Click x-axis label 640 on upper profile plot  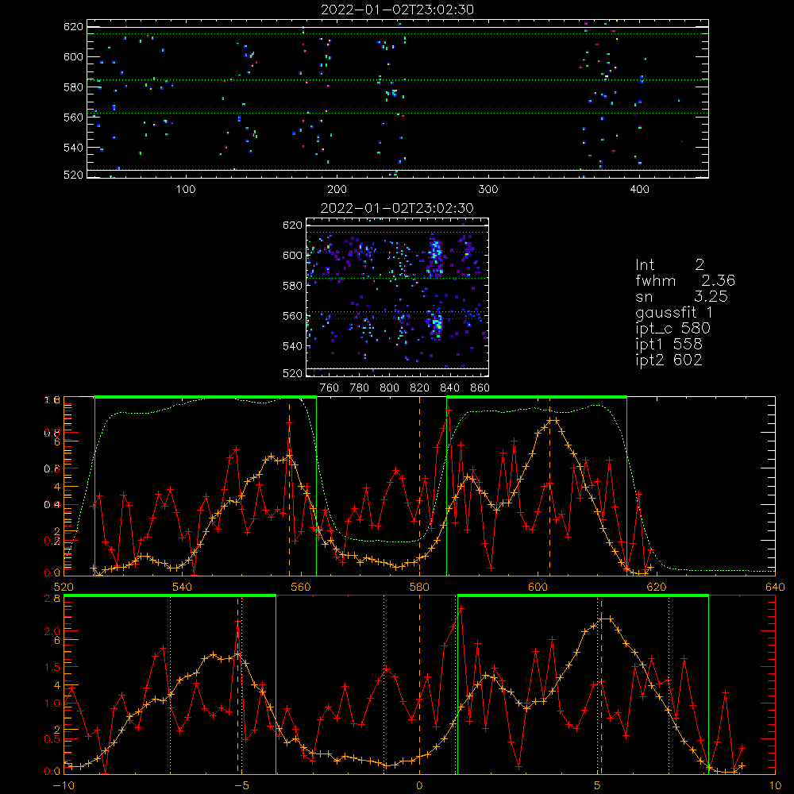(775, 587)
